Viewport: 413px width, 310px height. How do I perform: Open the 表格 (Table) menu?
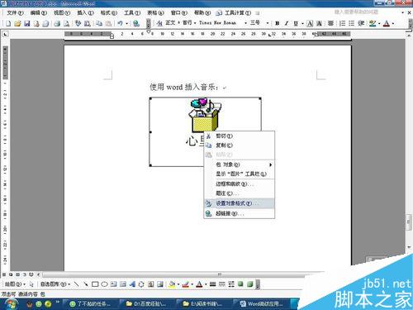[x=155, y=12]
